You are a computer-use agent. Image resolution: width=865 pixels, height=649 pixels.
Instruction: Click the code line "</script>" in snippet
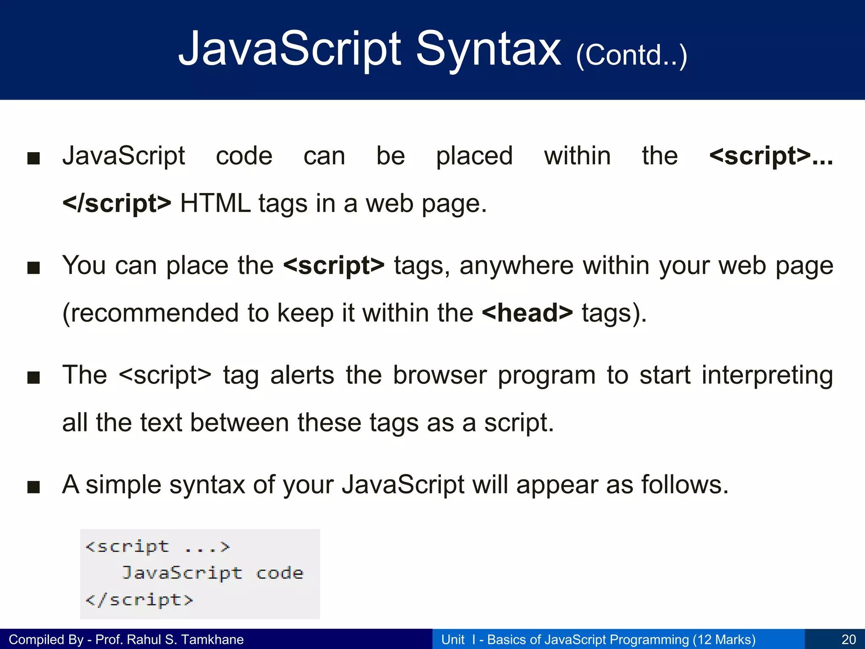(139, 600)
